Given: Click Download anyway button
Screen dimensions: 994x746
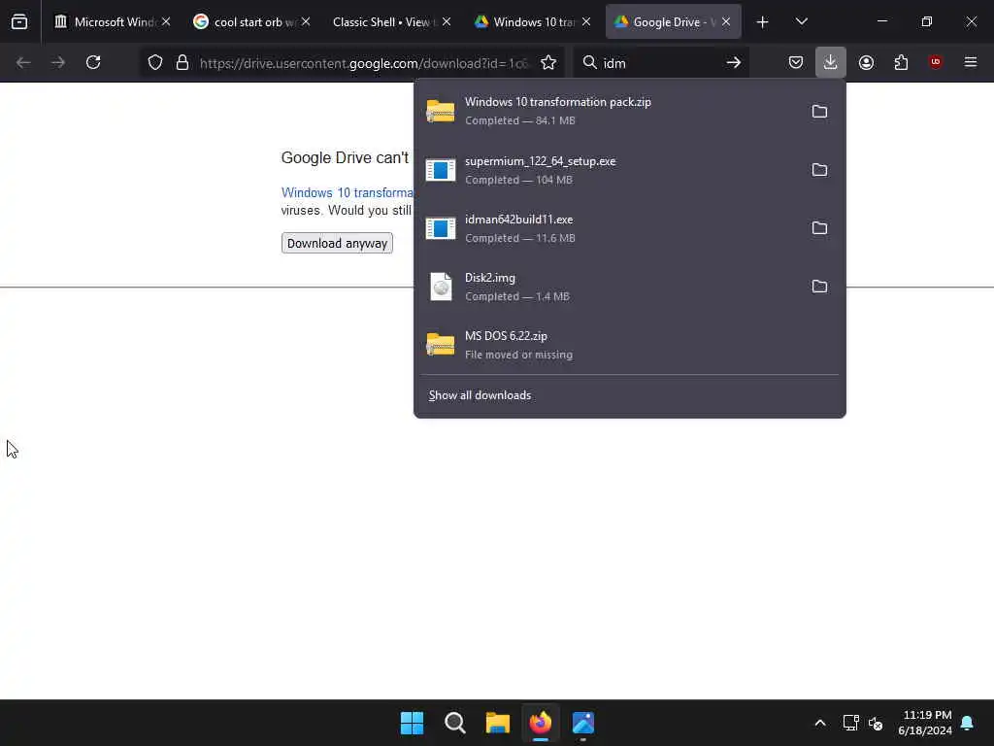Looking at the screenshot, I should pyautogui.click(x=337, y=244).
